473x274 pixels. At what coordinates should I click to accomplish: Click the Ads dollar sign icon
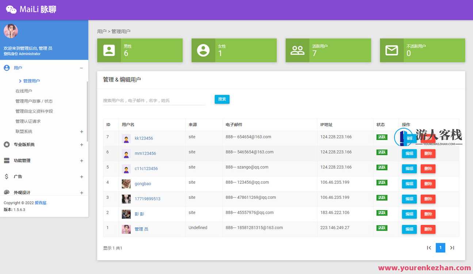coord(7,176)
